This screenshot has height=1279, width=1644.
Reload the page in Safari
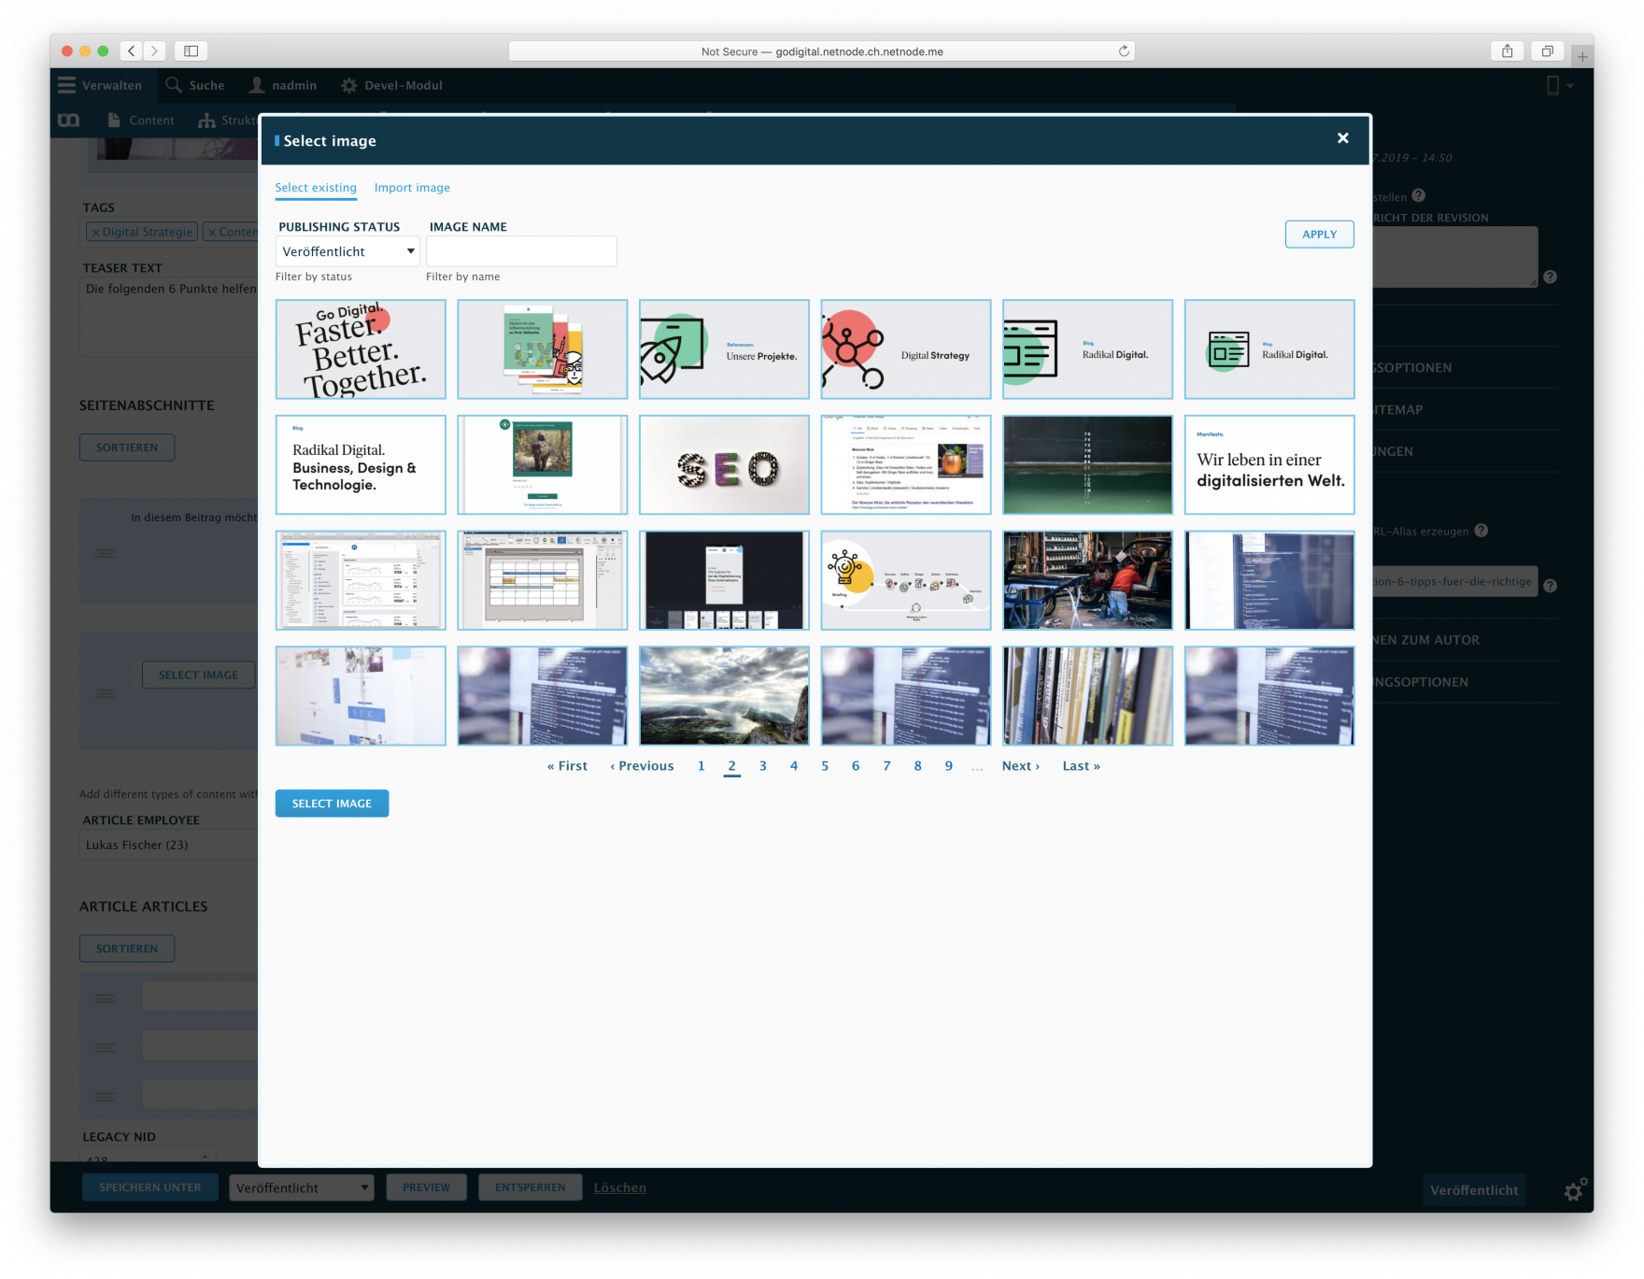click(1124, 51)
